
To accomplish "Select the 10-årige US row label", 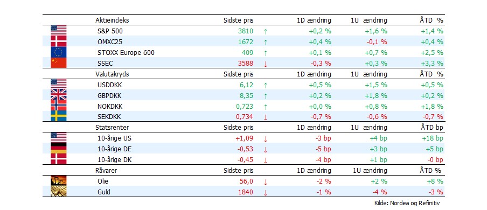I will [x=112, y=138].
